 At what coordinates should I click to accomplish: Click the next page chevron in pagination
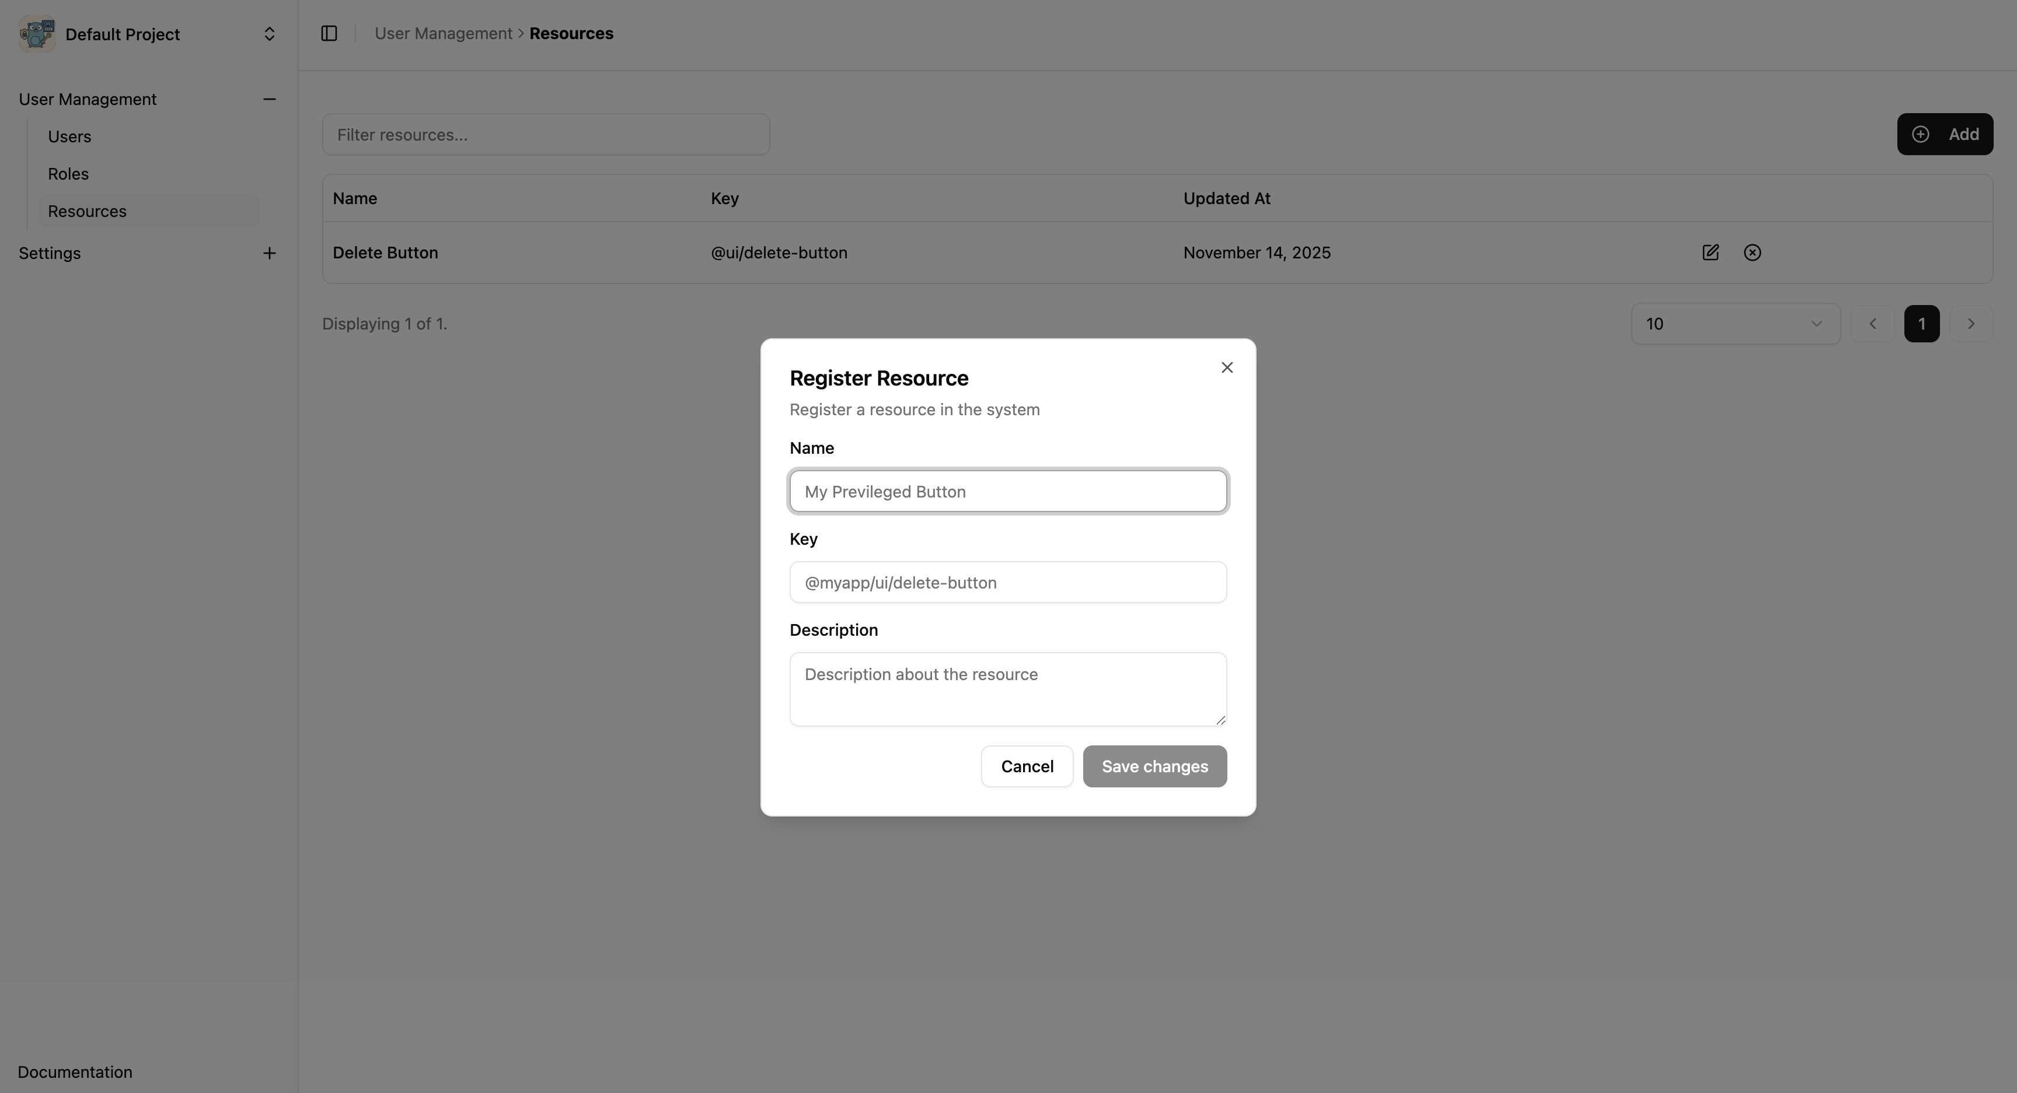click(1971, 323)
